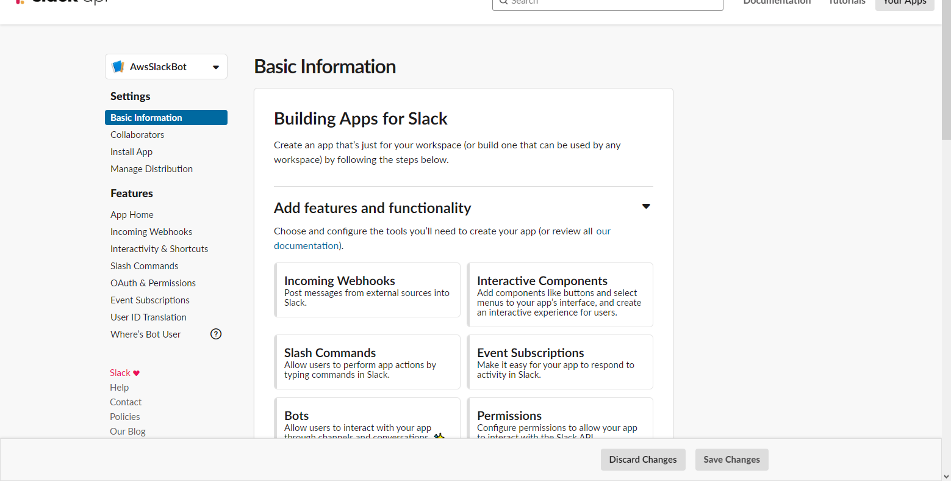Screen dimensions: 951x481
Task: Click the Basic Information page heading
Action: pyautogui.click(x=325, y=67)
